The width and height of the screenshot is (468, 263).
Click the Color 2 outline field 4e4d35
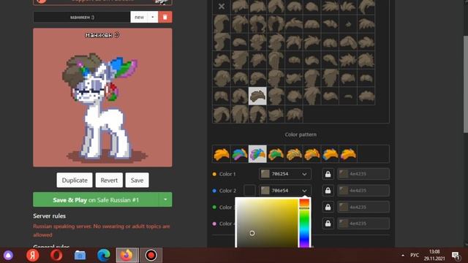coord(363,191)
